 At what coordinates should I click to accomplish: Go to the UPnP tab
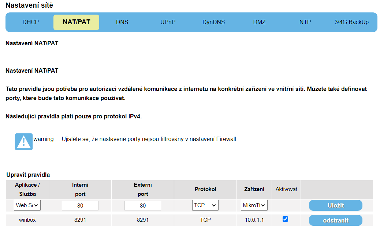point(168,22)
